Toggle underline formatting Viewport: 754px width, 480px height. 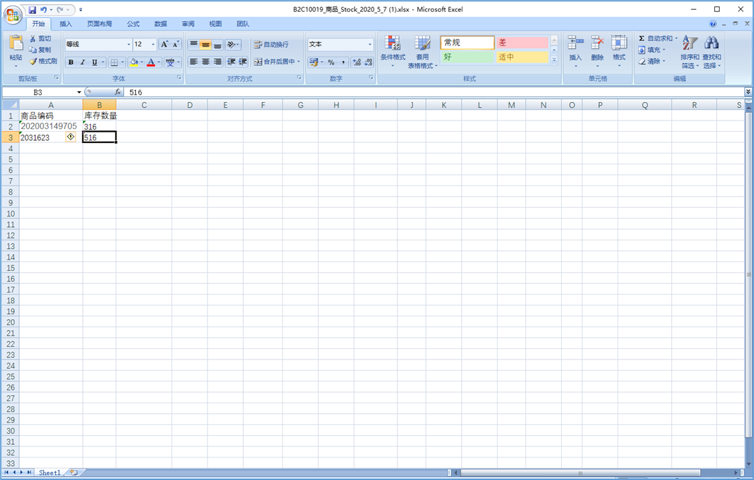click(94, 62)
